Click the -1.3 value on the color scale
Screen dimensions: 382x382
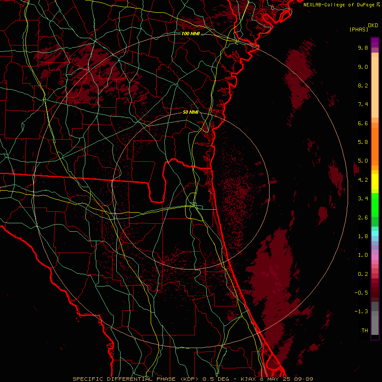click(361, 312)
